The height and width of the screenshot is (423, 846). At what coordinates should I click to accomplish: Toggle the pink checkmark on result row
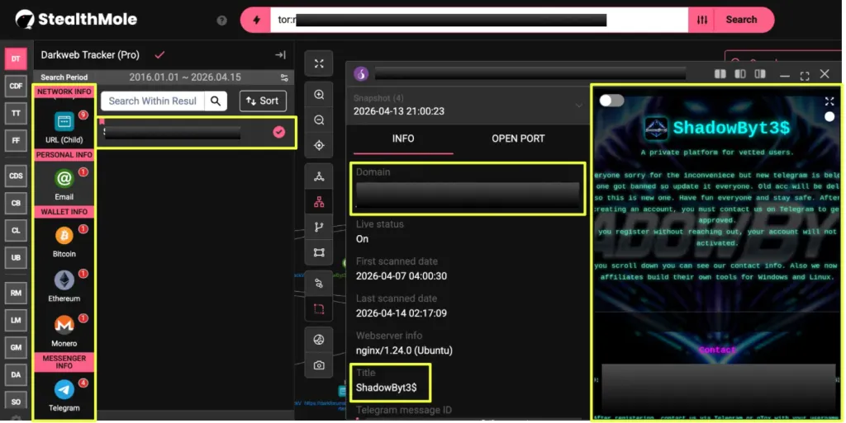point(279,132)
